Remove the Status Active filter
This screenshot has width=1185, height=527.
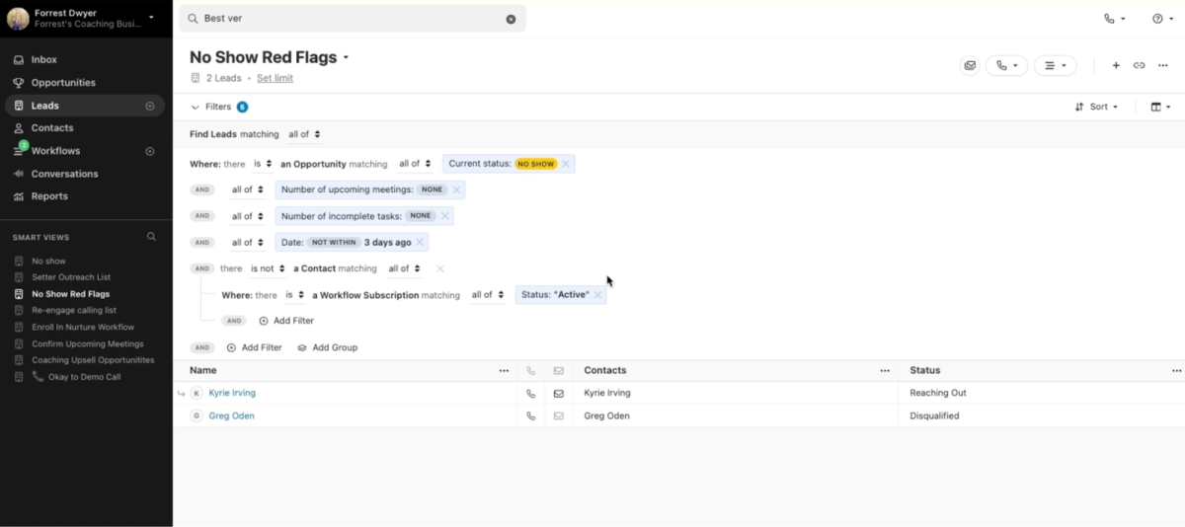(x=598, y=295)
